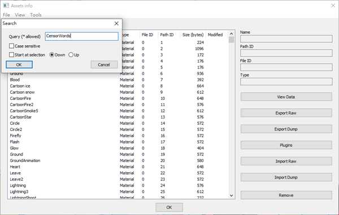Click the list scrollbar down arrow

tap(231, 195)
